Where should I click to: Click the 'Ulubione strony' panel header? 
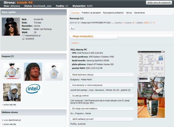click(33, 112)
